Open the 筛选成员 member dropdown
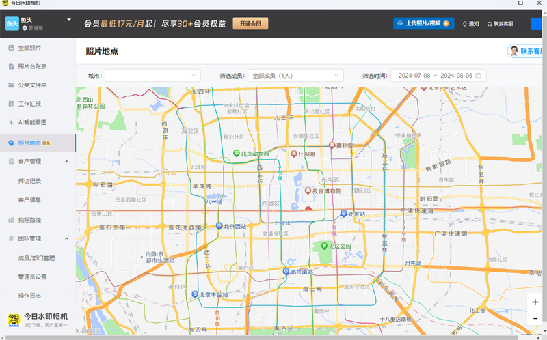The width and height of the screenshot is (547, 340). click(295, 75)
